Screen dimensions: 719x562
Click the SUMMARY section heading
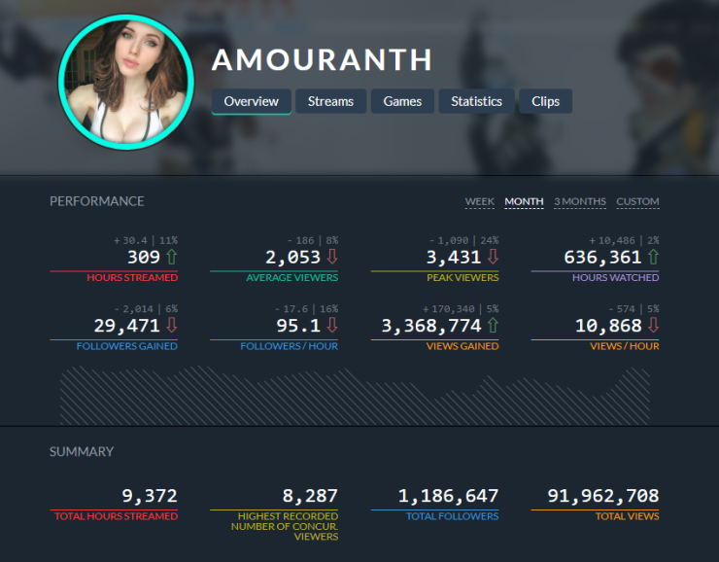click(82, 452)
